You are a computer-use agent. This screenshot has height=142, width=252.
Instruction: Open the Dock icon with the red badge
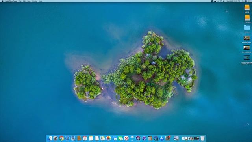(168, 138)
